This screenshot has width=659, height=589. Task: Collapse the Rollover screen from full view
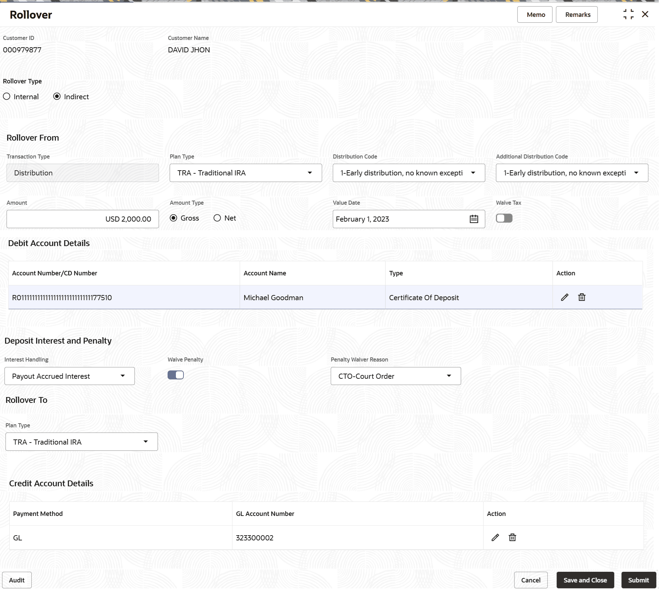tap(628, 14)
